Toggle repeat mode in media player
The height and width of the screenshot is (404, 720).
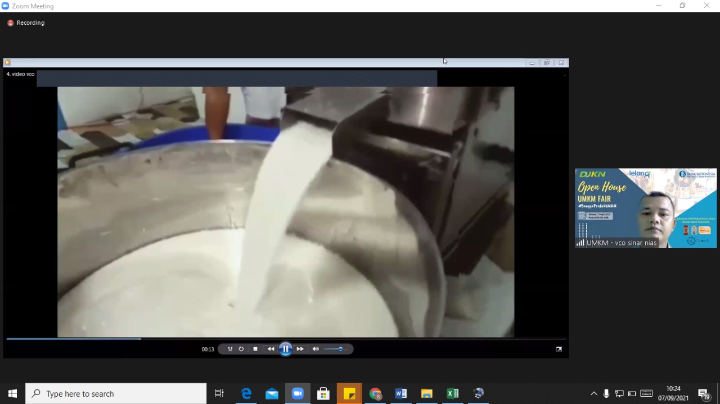click(241, 349)
